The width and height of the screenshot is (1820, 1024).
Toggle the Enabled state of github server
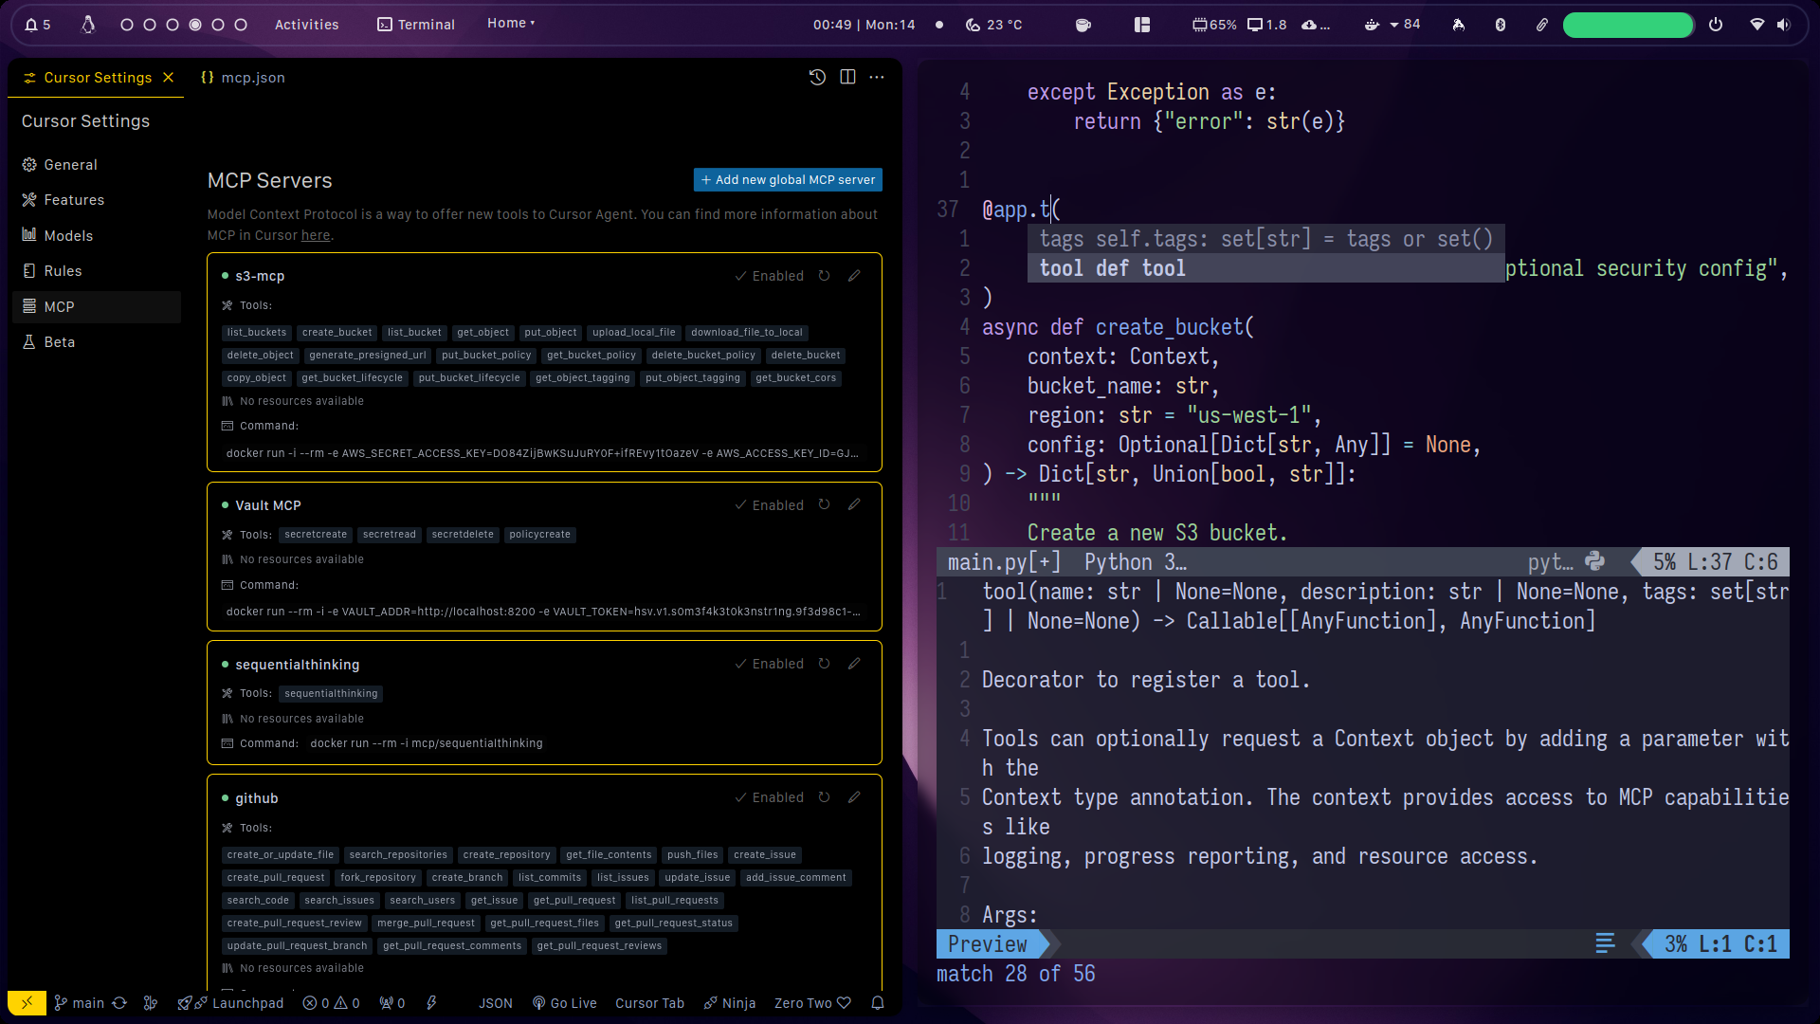click(x=769, y=797)
